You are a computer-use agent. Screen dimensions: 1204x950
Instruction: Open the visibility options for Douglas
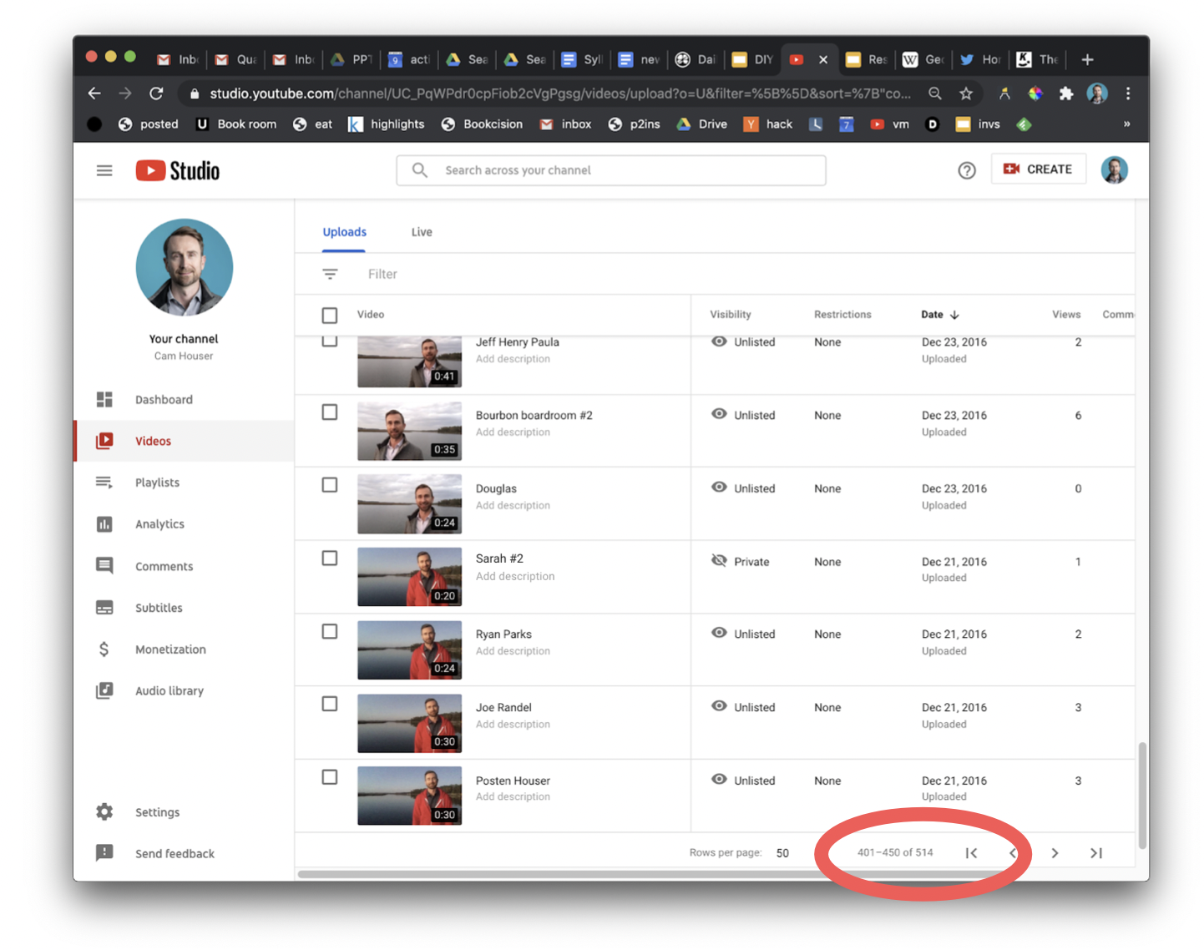tap(743, 488)
